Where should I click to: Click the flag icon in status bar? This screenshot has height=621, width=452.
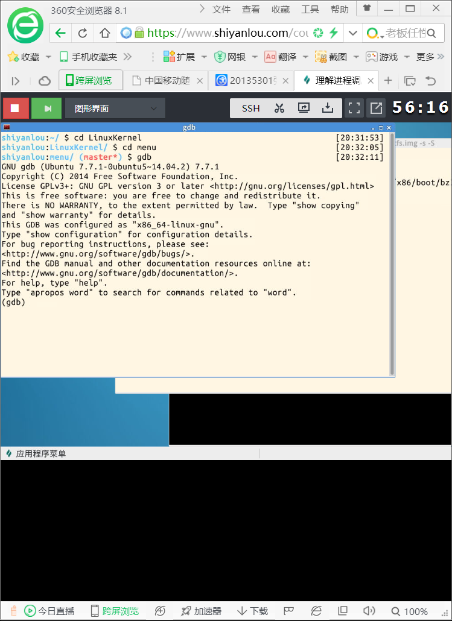(x=288, y=611)
